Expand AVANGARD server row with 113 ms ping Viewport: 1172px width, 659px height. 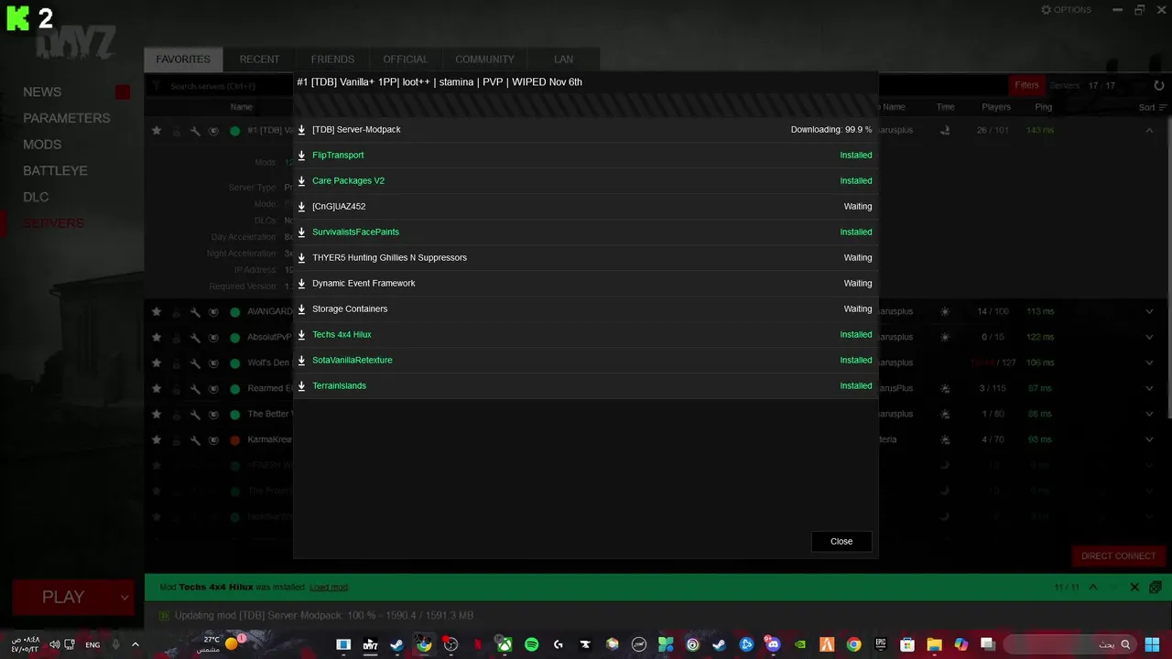[1149, 312]
